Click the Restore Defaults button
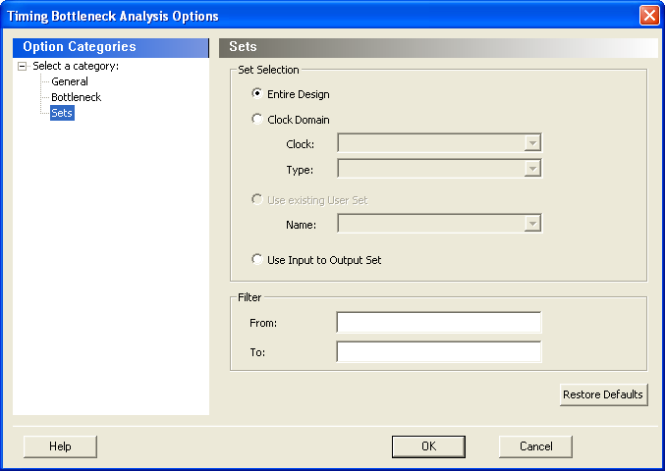The height and width of the screenshot is (471, 665). (x=603, y=394)
